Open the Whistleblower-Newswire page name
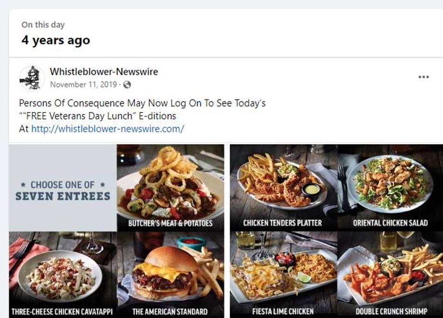The height and width of the screenshot is (318, 443). pos(104,72)
